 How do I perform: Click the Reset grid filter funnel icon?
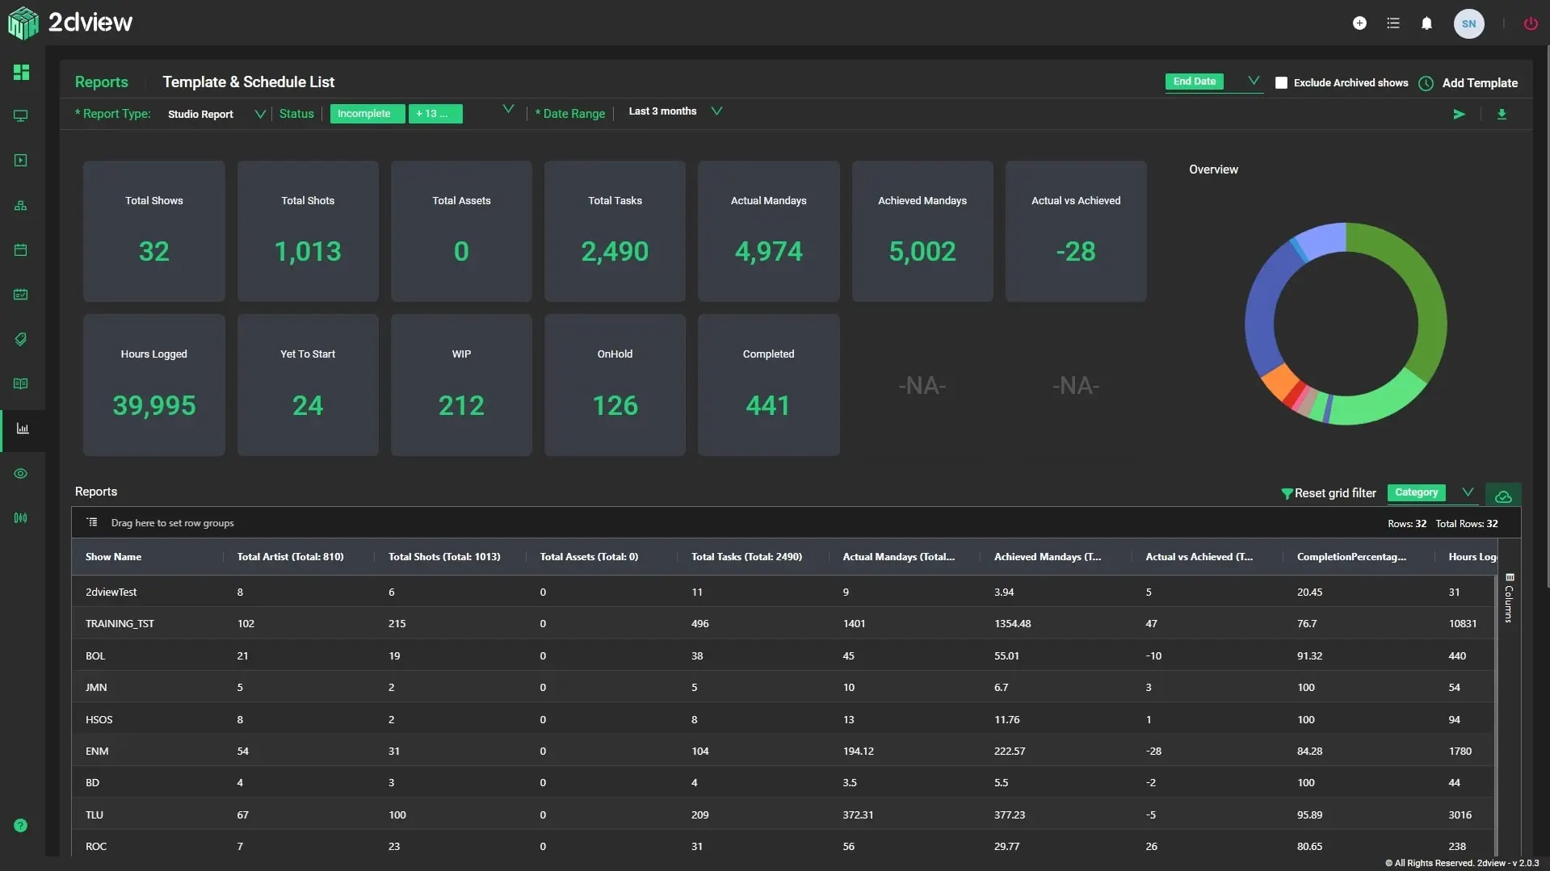pyautogui.click(x=1287, y=494)
